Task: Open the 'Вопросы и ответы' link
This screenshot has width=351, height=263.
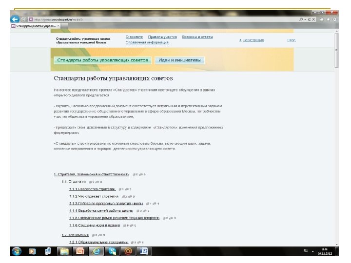Action: pyautogui.click(x=197, y=37)
